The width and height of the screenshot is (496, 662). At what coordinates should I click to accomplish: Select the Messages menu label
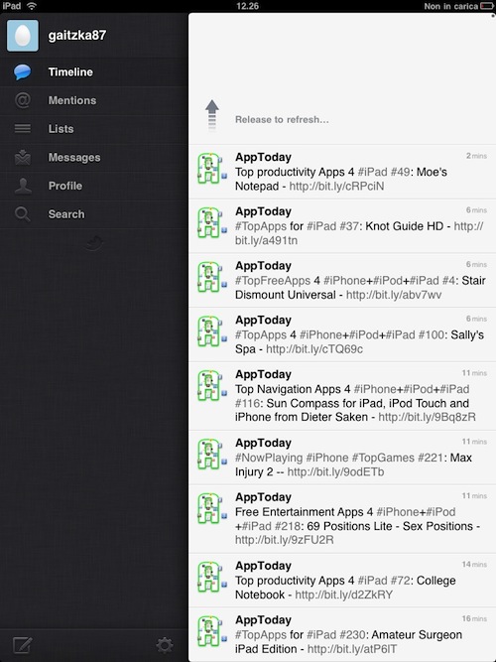[74, 158]
